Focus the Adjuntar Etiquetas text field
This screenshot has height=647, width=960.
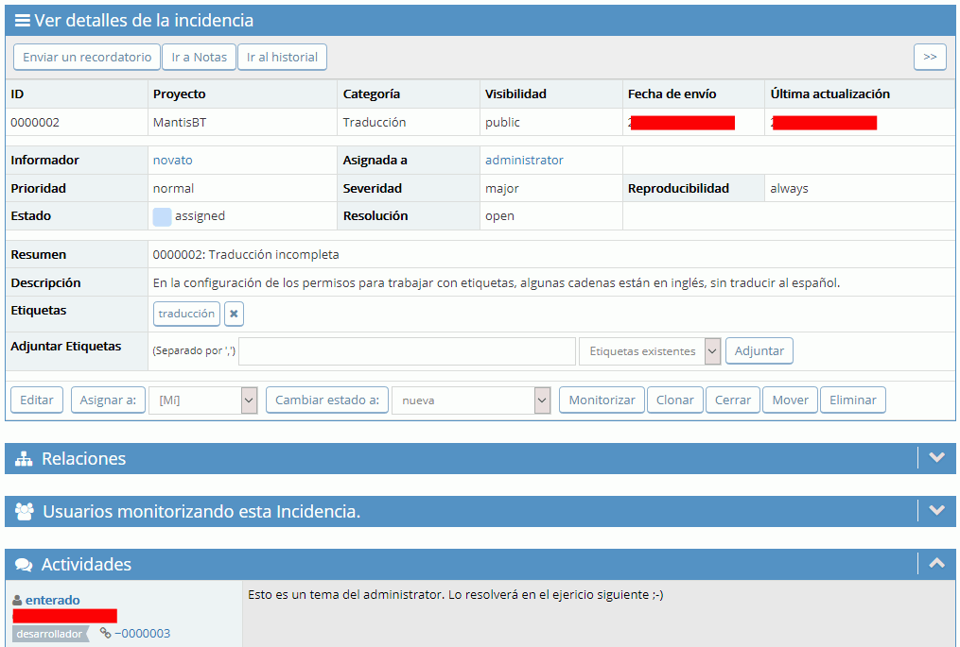click(407, 351)
